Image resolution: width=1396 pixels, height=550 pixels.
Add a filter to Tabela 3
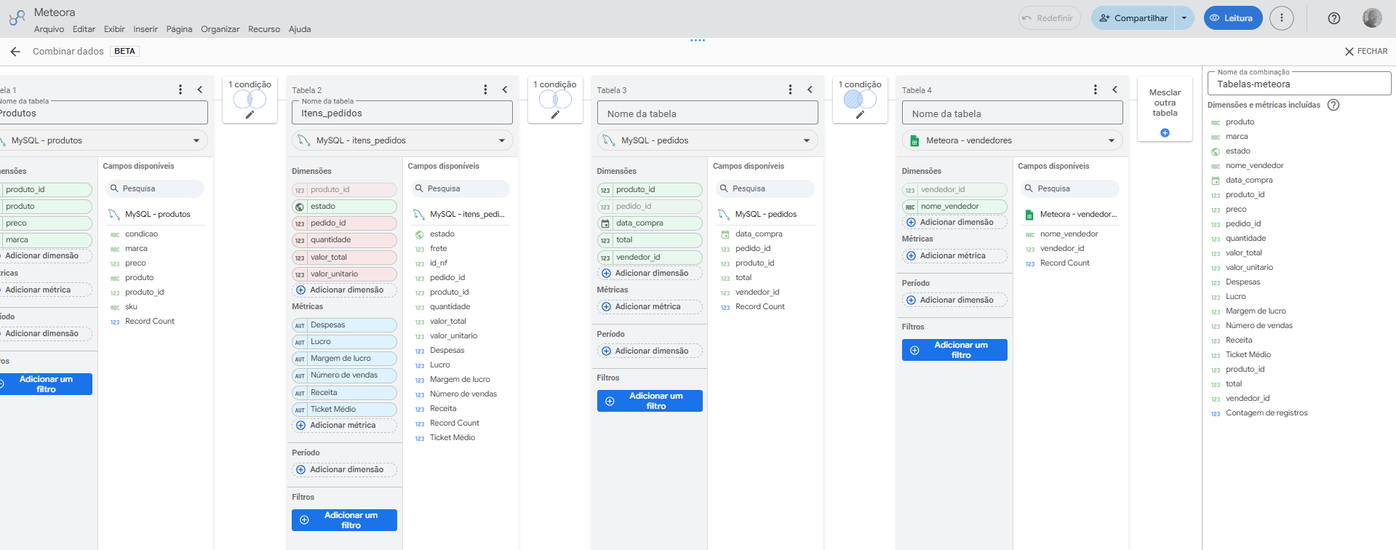(650, 401)
